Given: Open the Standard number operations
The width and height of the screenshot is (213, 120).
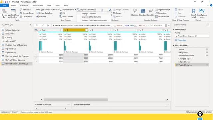Looking at the screenshot, I should pos(143,13).
